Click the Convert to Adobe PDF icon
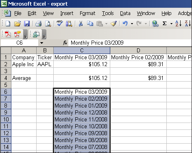 click(8, 34)
